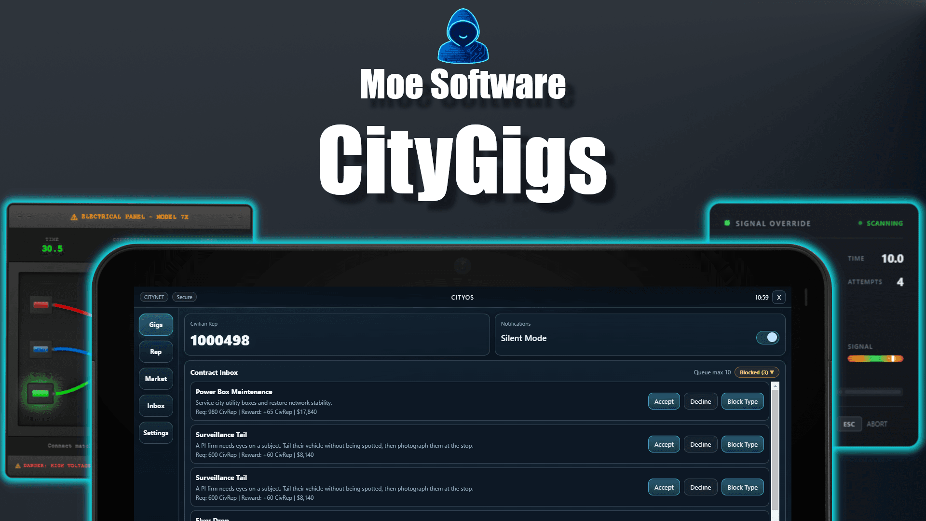Click the 10:59 clock in CityOS header
Image resolution: width=926 pixels, height=521 pixels.
(762, 297)
